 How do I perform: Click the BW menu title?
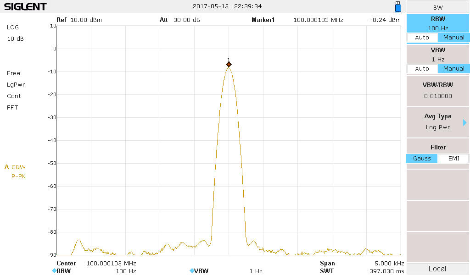[x=437, y=7]
